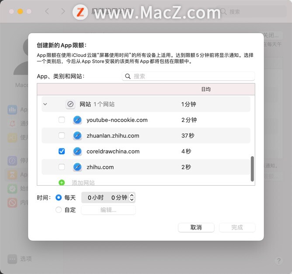Click the 关闭... button in background window
Viewport: 292px width, 274px height.
[273, 35]
